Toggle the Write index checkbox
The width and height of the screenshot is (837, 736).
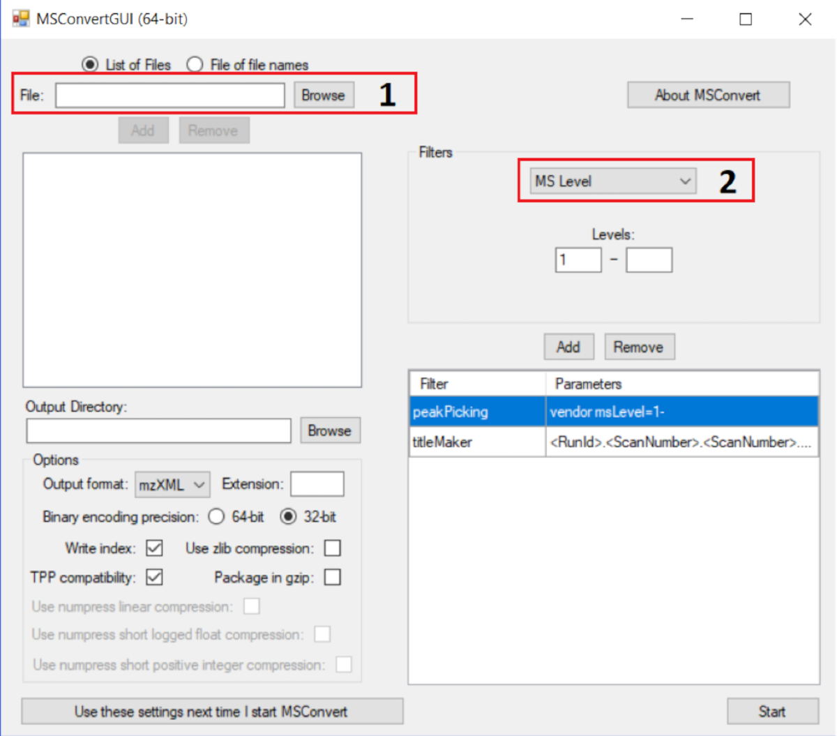click(x=154, y=548)
